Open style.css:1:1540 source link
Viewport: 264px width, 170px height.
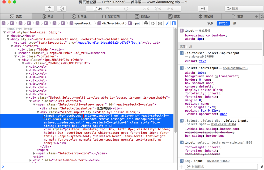pos(218,161)
